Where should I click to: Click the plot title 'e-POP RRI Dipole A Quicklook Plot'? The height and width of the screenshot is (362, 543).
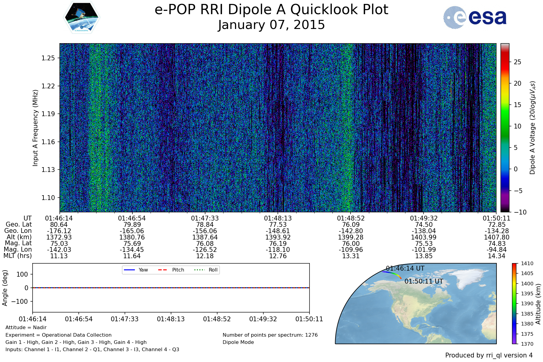[x=271, y=10]
